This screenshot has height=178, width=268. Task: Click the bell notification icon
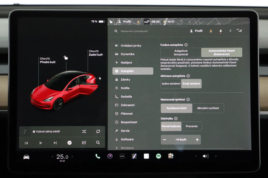[220, 31]
